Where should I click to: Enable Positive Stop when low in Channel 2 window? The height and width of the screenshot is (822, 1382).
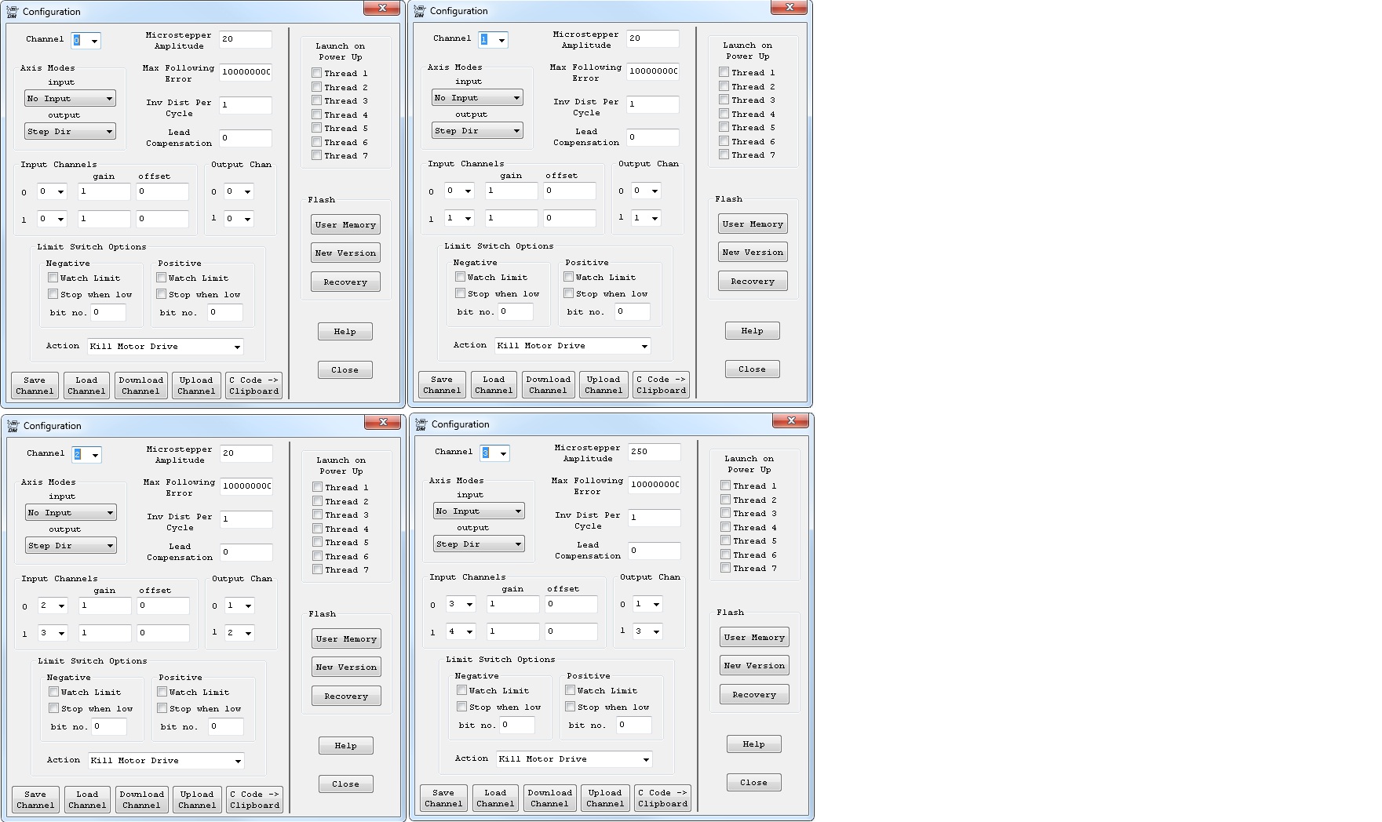162,708
